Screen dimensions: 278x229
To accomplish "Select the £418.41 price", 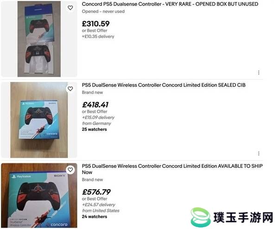I will click(x=95, y=105).
